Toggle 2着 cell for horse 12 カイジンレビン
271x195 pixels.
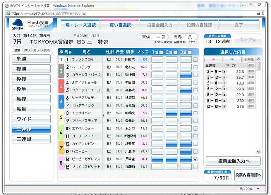pos(171,144)
